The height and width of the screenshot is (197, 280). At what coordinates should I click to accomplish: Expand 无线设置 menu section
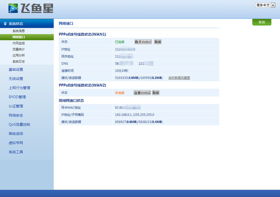pos(16,79)
